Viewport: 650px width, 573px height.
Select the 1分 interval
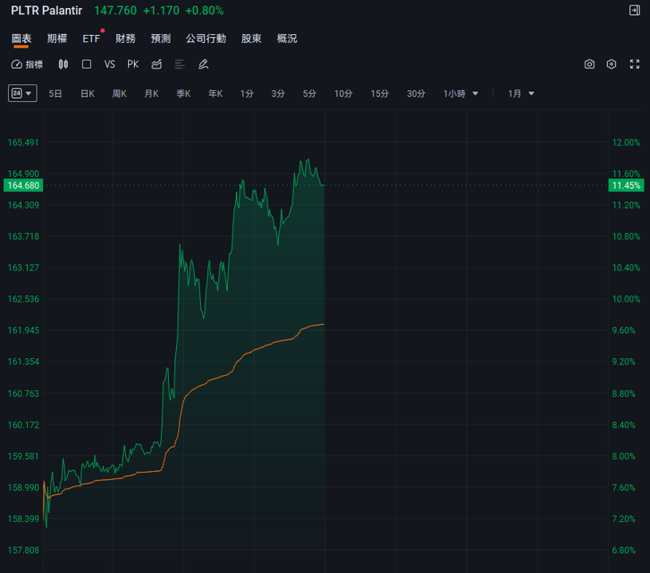pyautogui.click(x=247, y=94)
